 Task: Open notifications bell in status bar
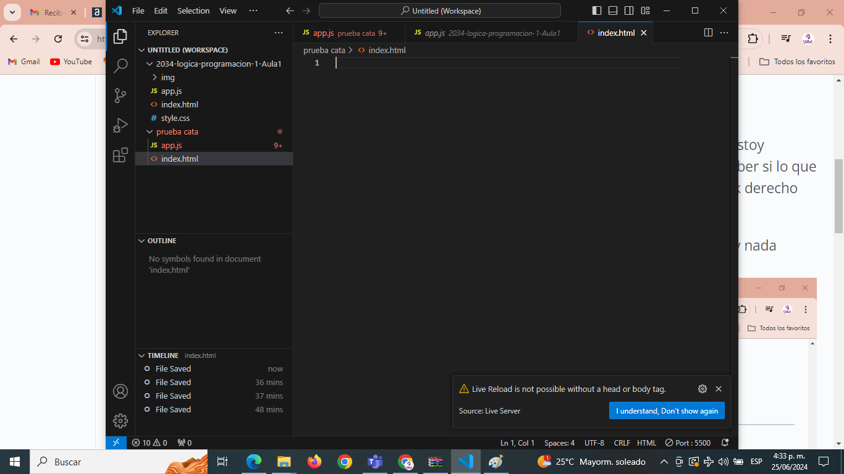coord(725,443)
